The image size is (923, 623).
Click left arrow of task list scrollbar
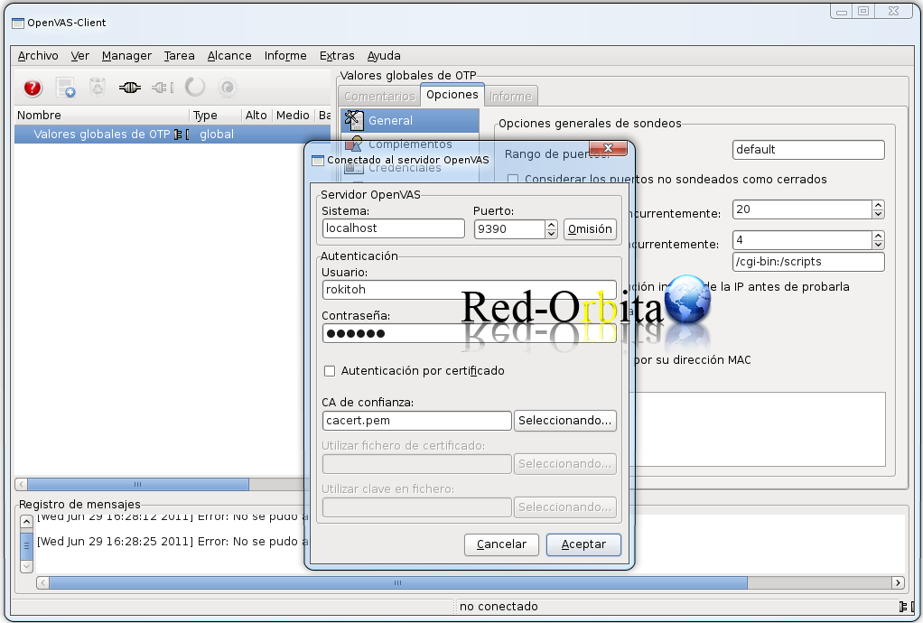(x=21, y=485)
